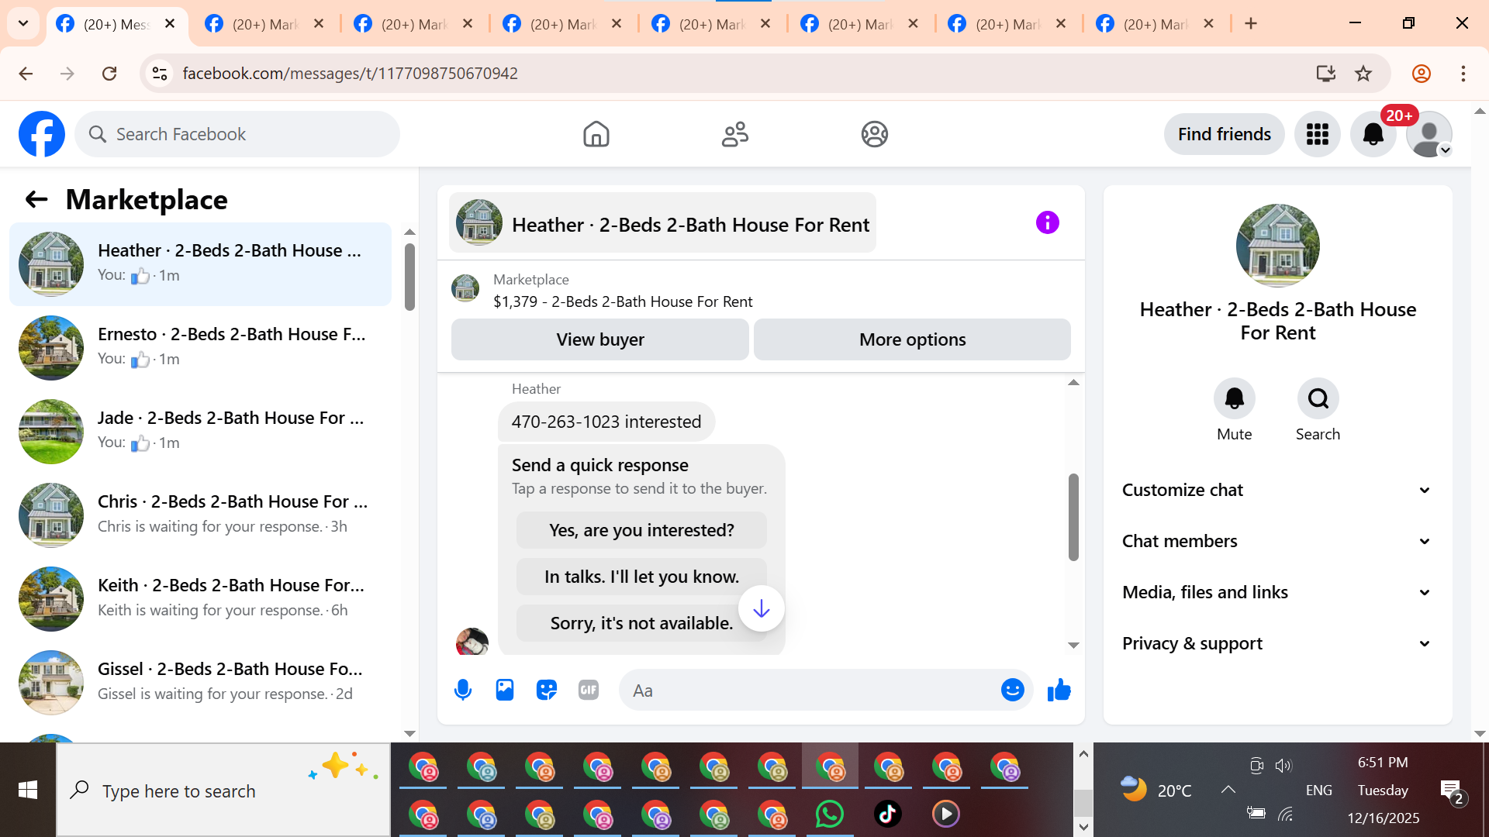
Task: Open the account profile avatar menu
Action: pos(1429,134)
